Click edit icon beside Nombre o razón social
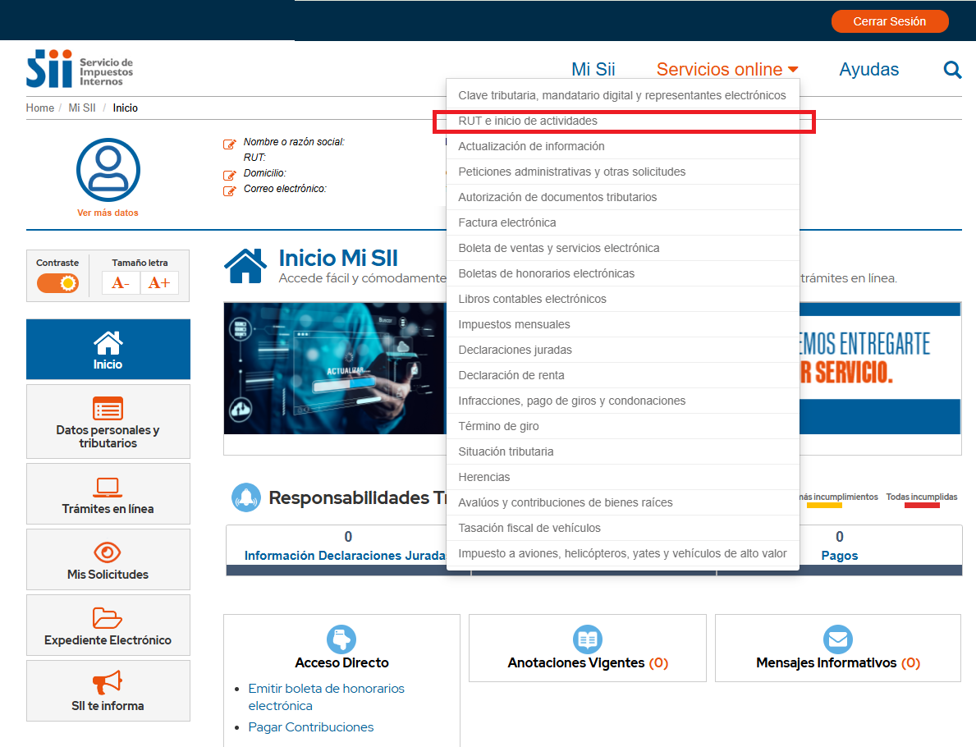Viewport: 976px width, 747px height. click(x=230, y=144)
